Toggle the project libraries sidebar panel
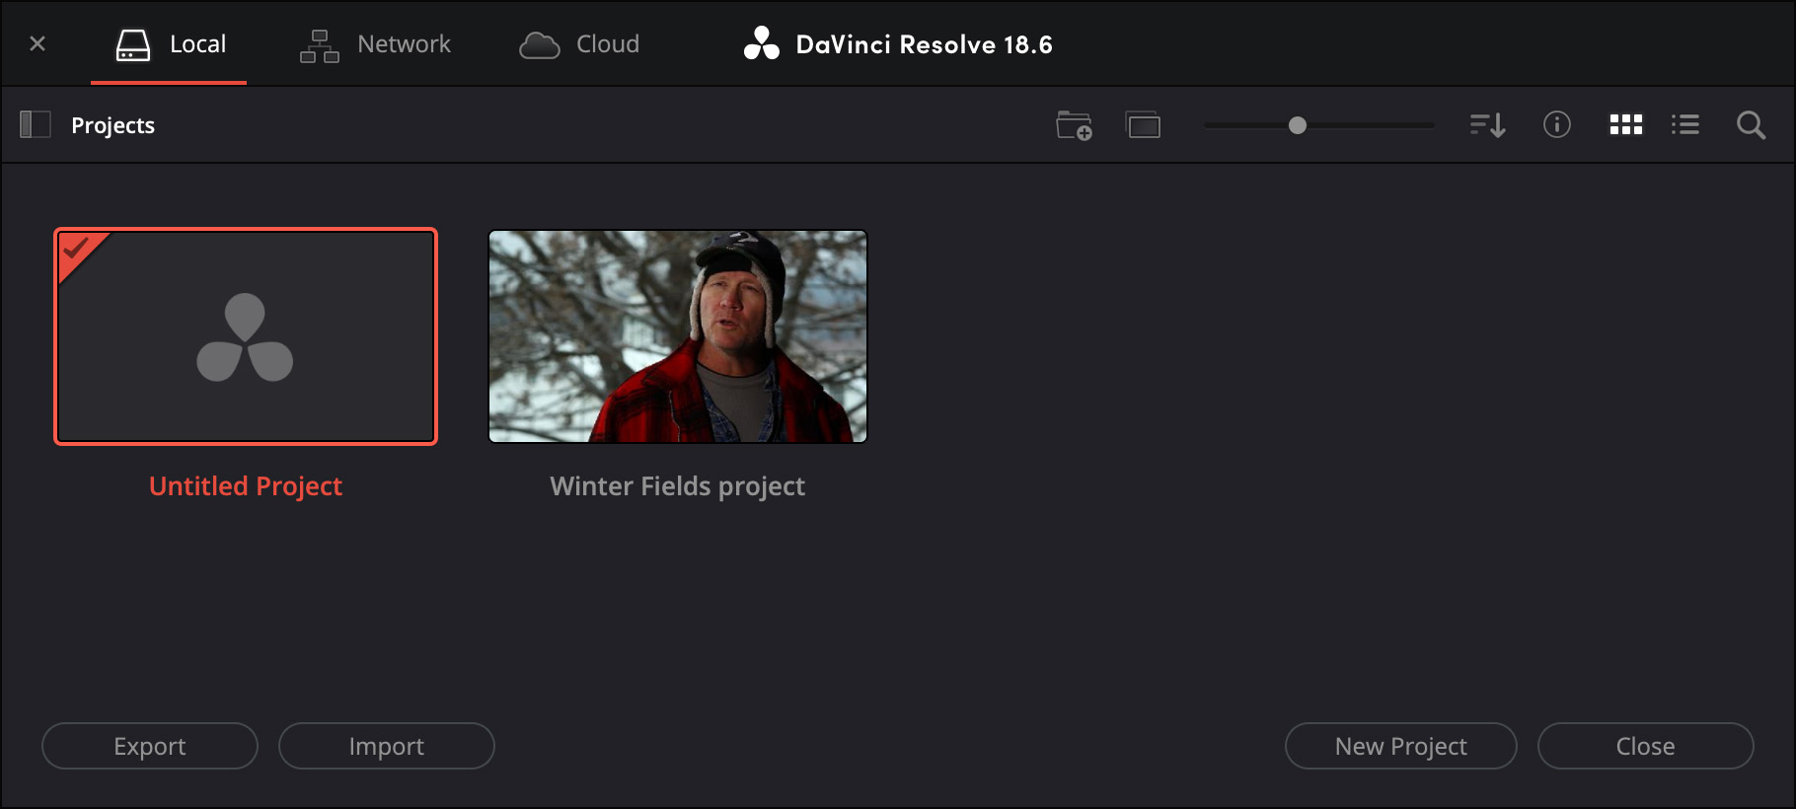This screenshot has height=809, width=1796. point(36,124)
